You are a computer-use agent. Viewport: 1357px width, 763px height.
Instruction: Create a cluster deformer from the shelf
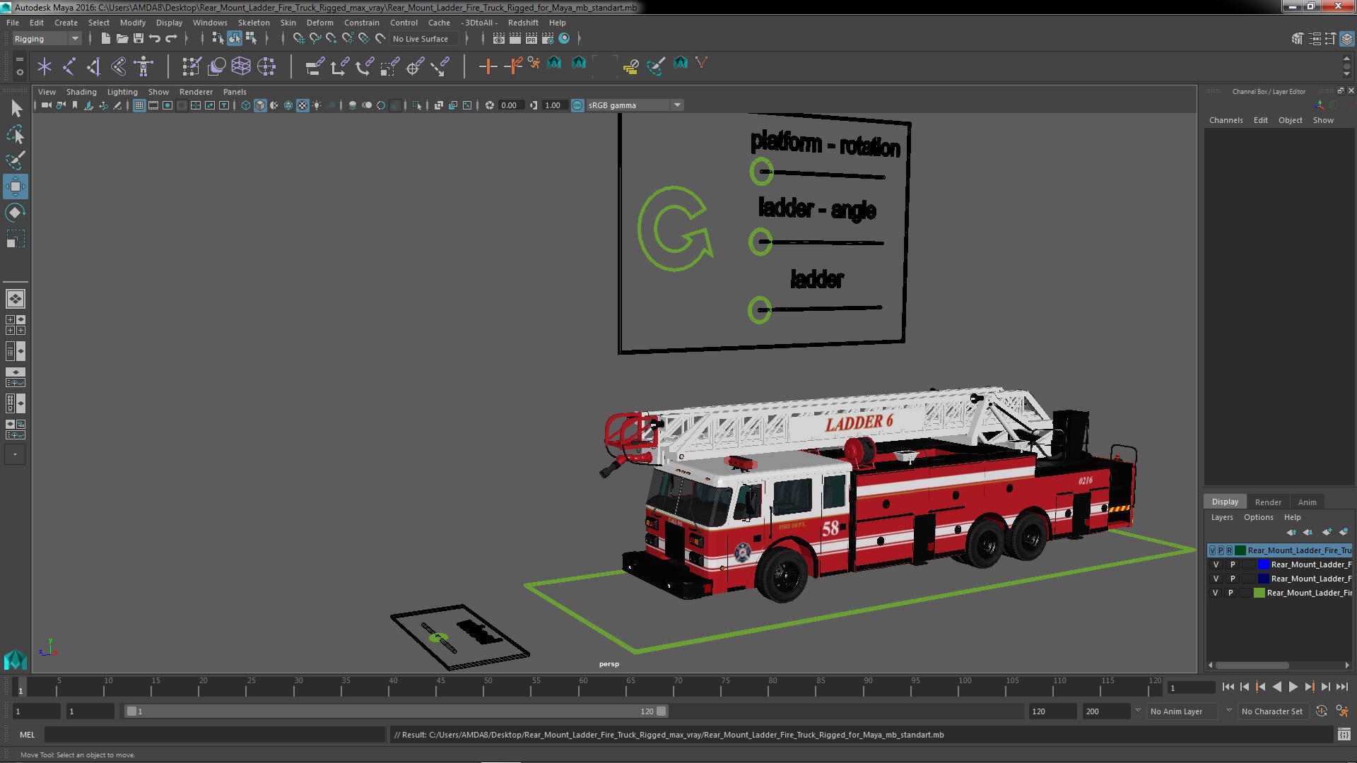tap(266, 66)
